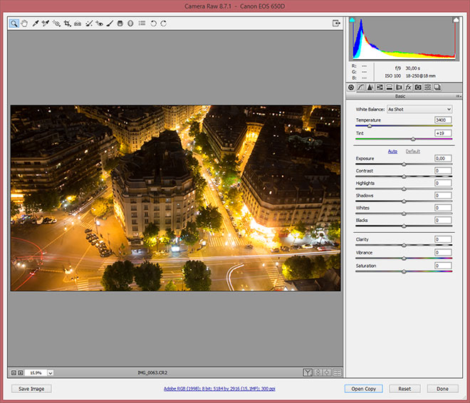The width and height of the screenshot is (470, 403).
Task: Switch to the Tone Curve tab
Action: 361,87
